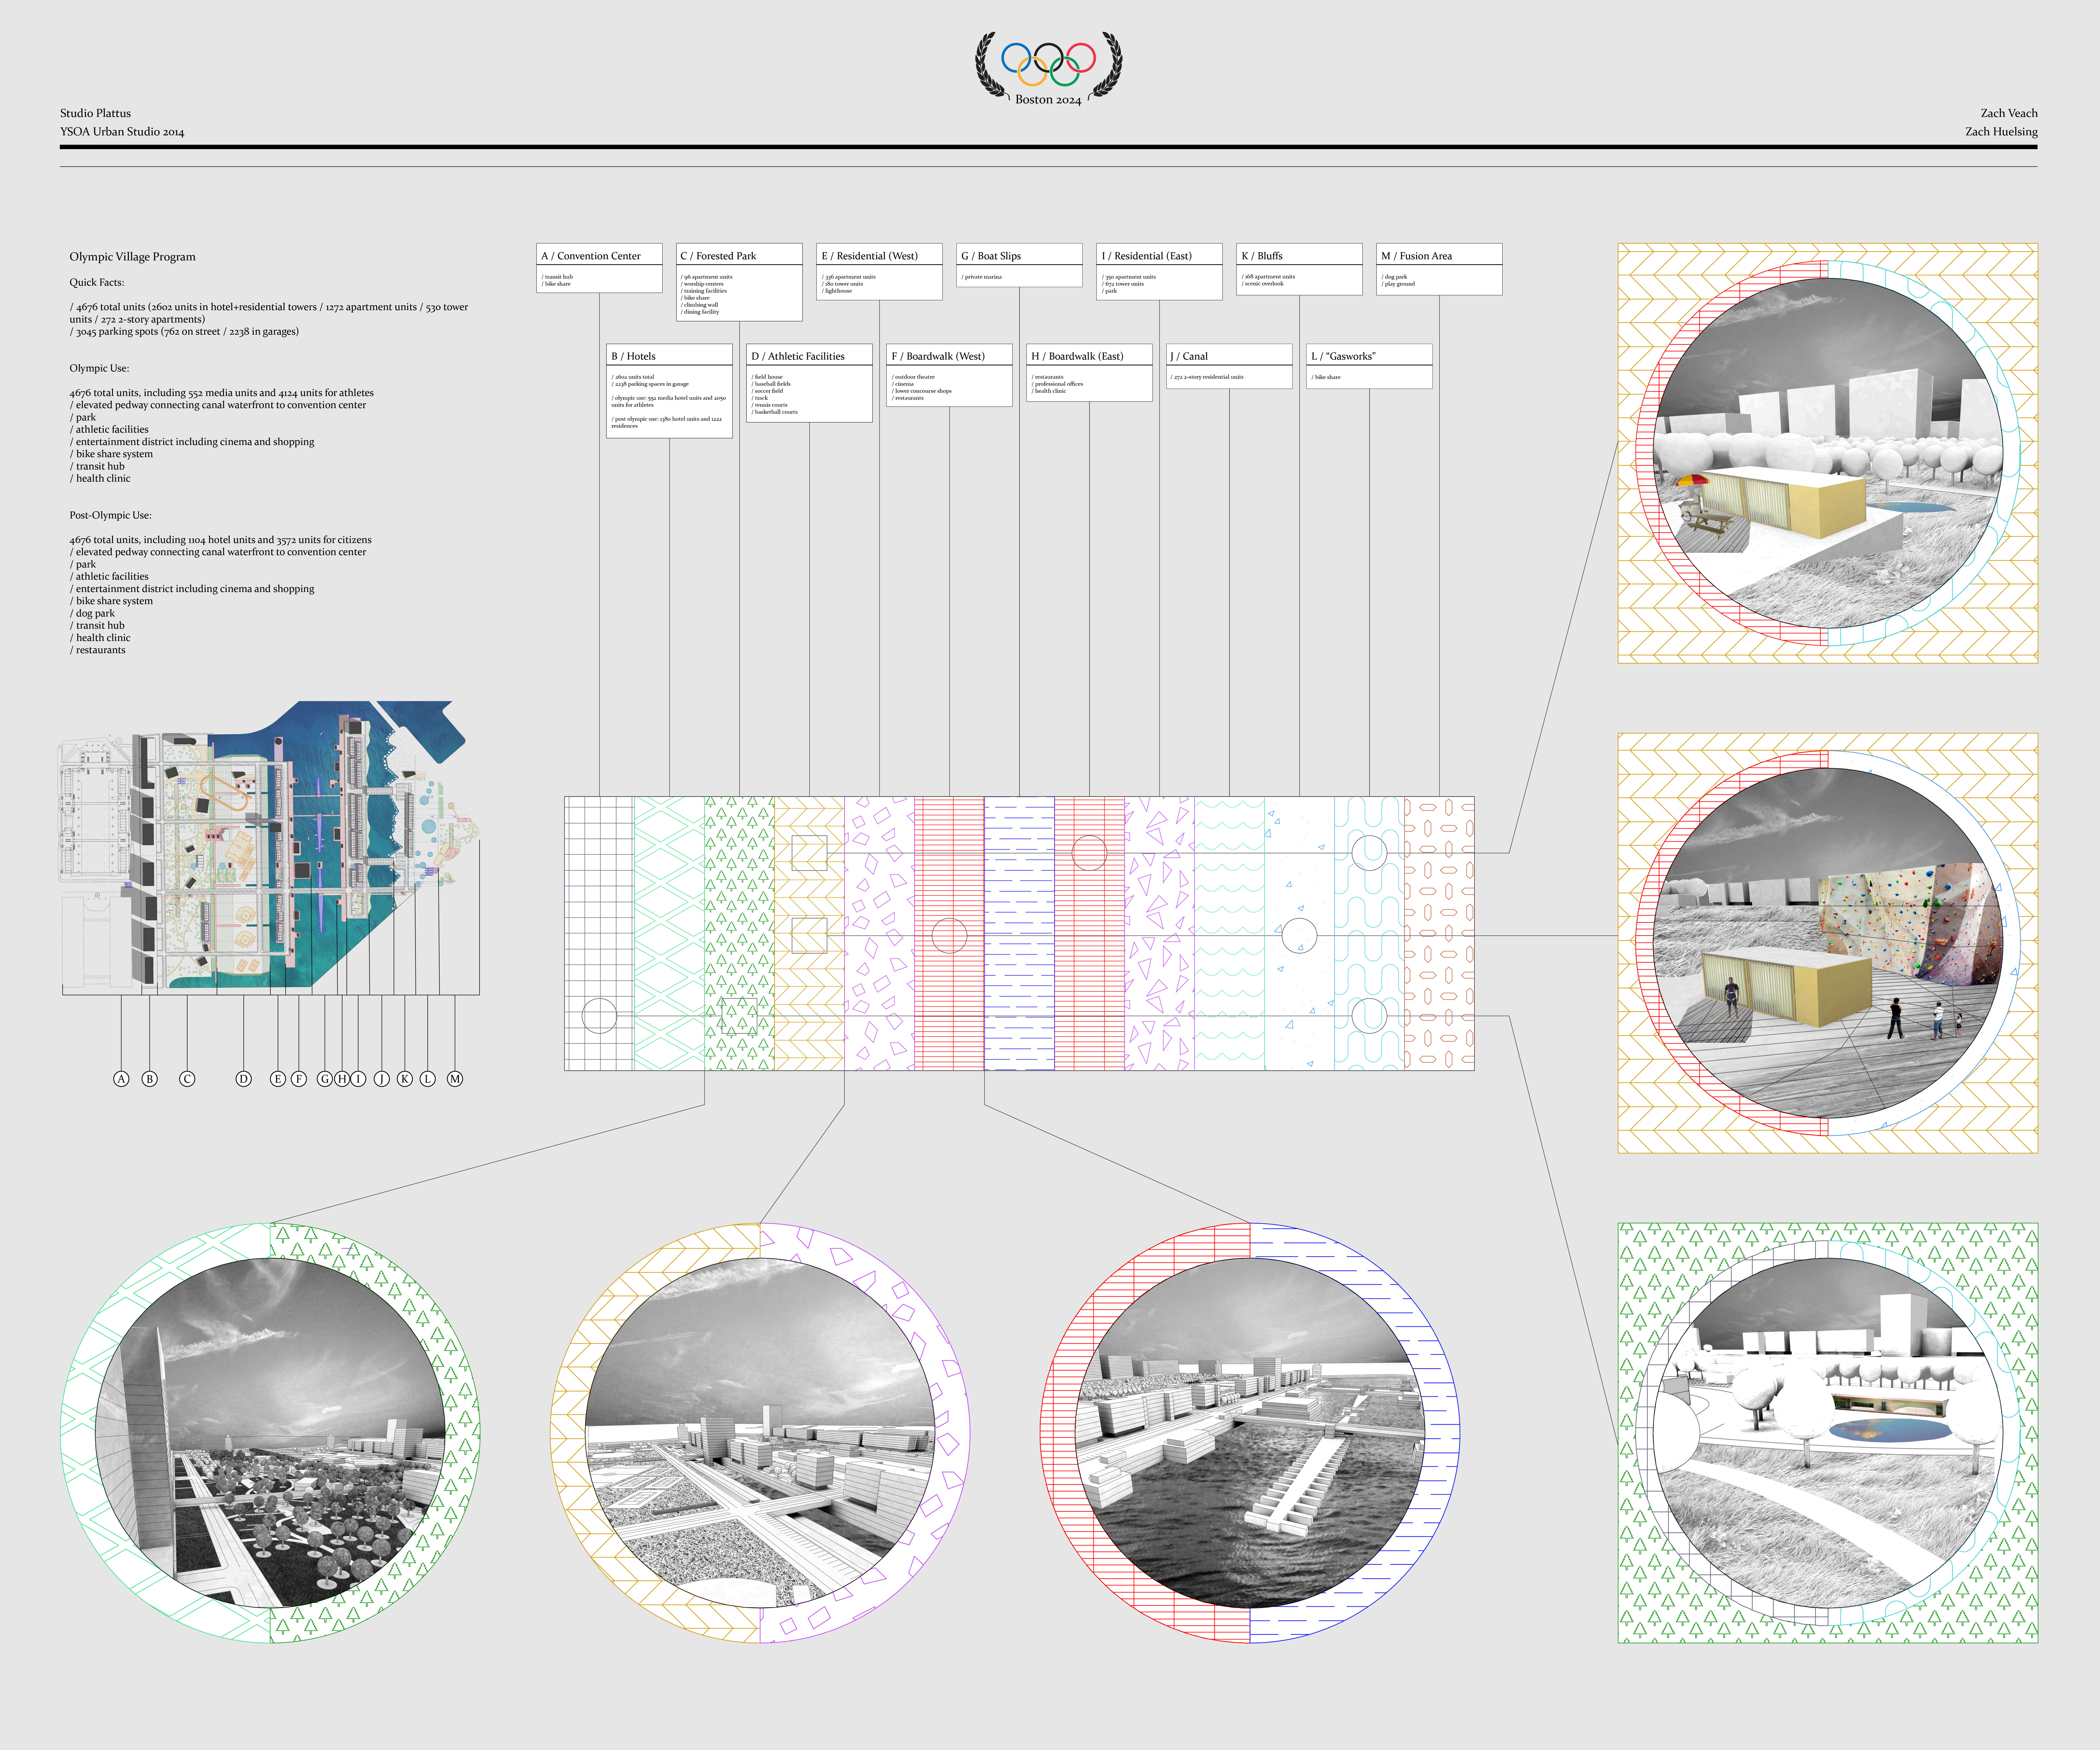Viewport: 2100px width, 1750px height.
Task: Click the circled letter K marker
Action: coord(405,1079)
